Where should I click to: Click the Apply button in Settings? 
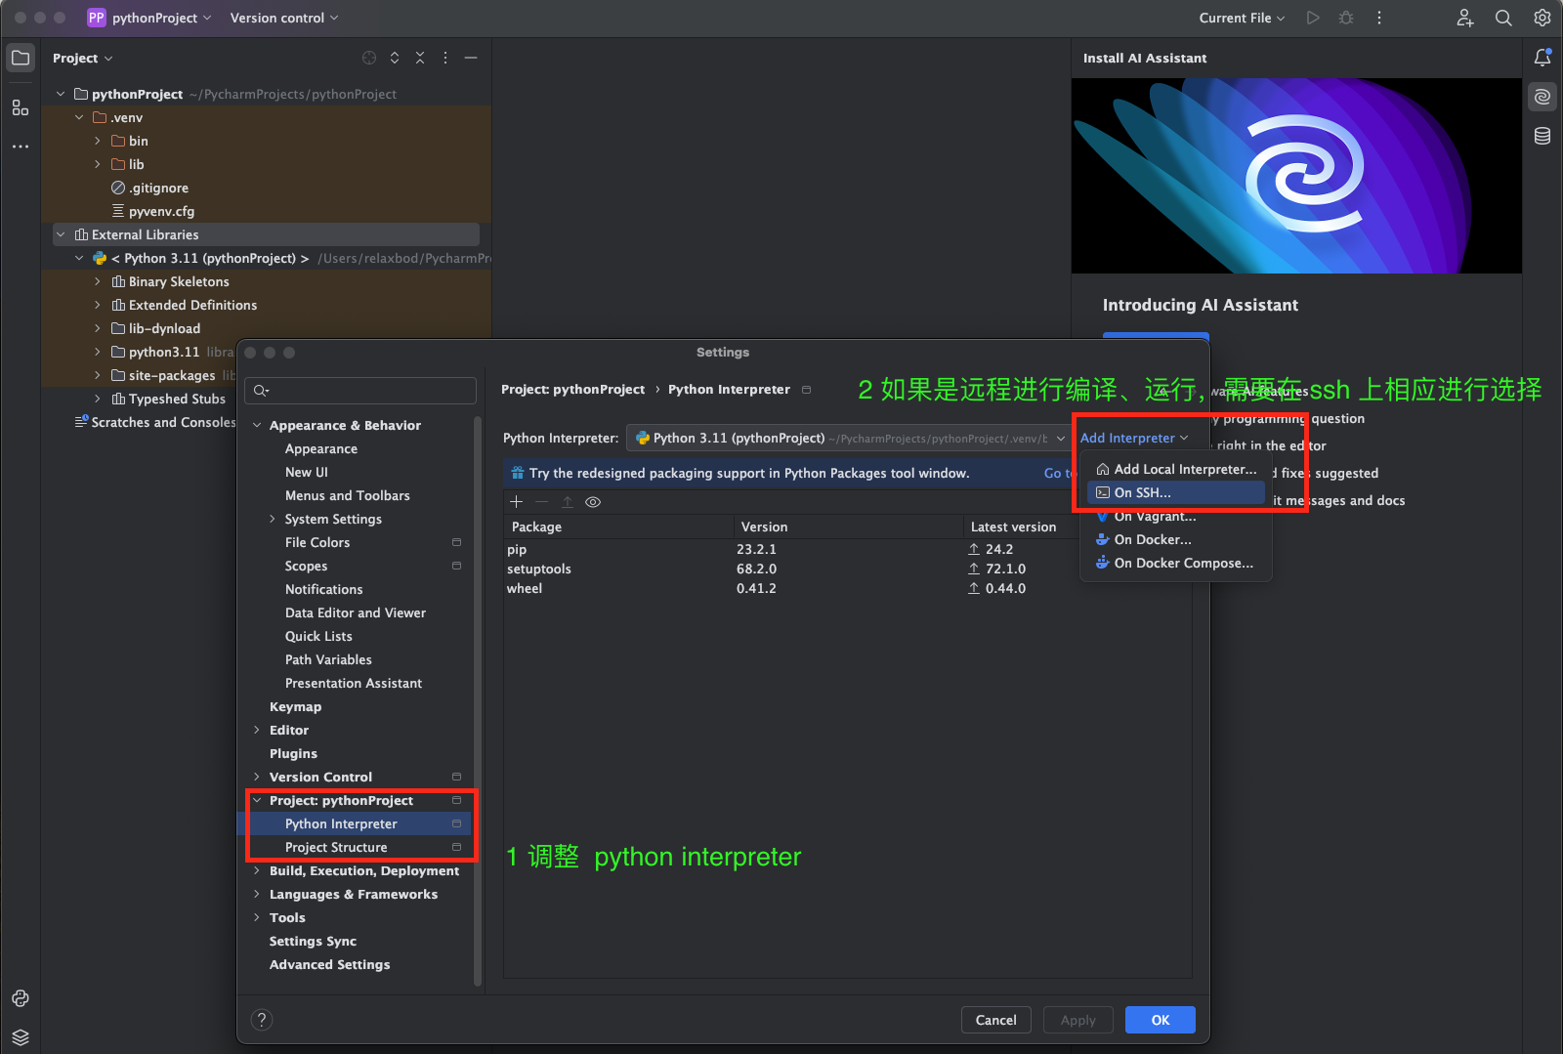pyautogui.click(x=1078, y=1020)
